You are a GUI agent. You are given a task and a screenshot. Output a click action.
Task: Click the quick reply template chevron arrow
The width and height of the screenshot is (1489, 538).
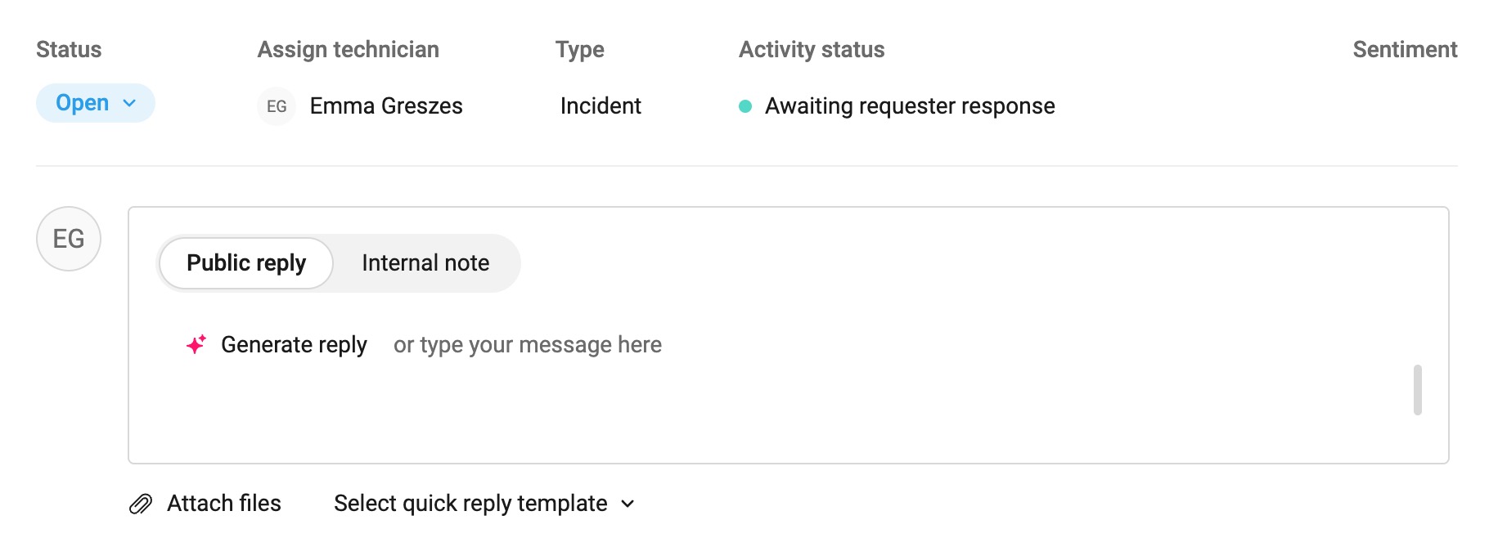628,504
